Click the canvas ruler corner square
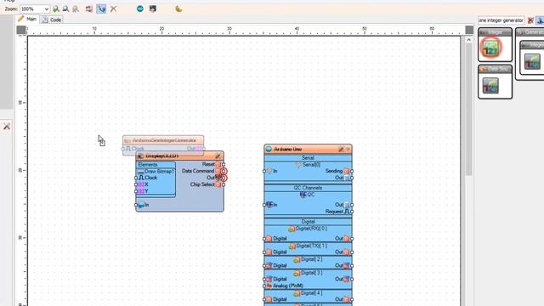Screen dimensions: 544x306 (x=21, y=31)
